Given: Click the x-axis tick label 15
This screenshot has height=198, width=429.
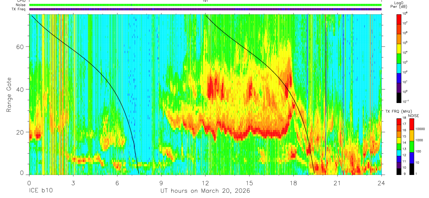Looking at the screenshot, I should pyautogui.click(x=249, y=183).
